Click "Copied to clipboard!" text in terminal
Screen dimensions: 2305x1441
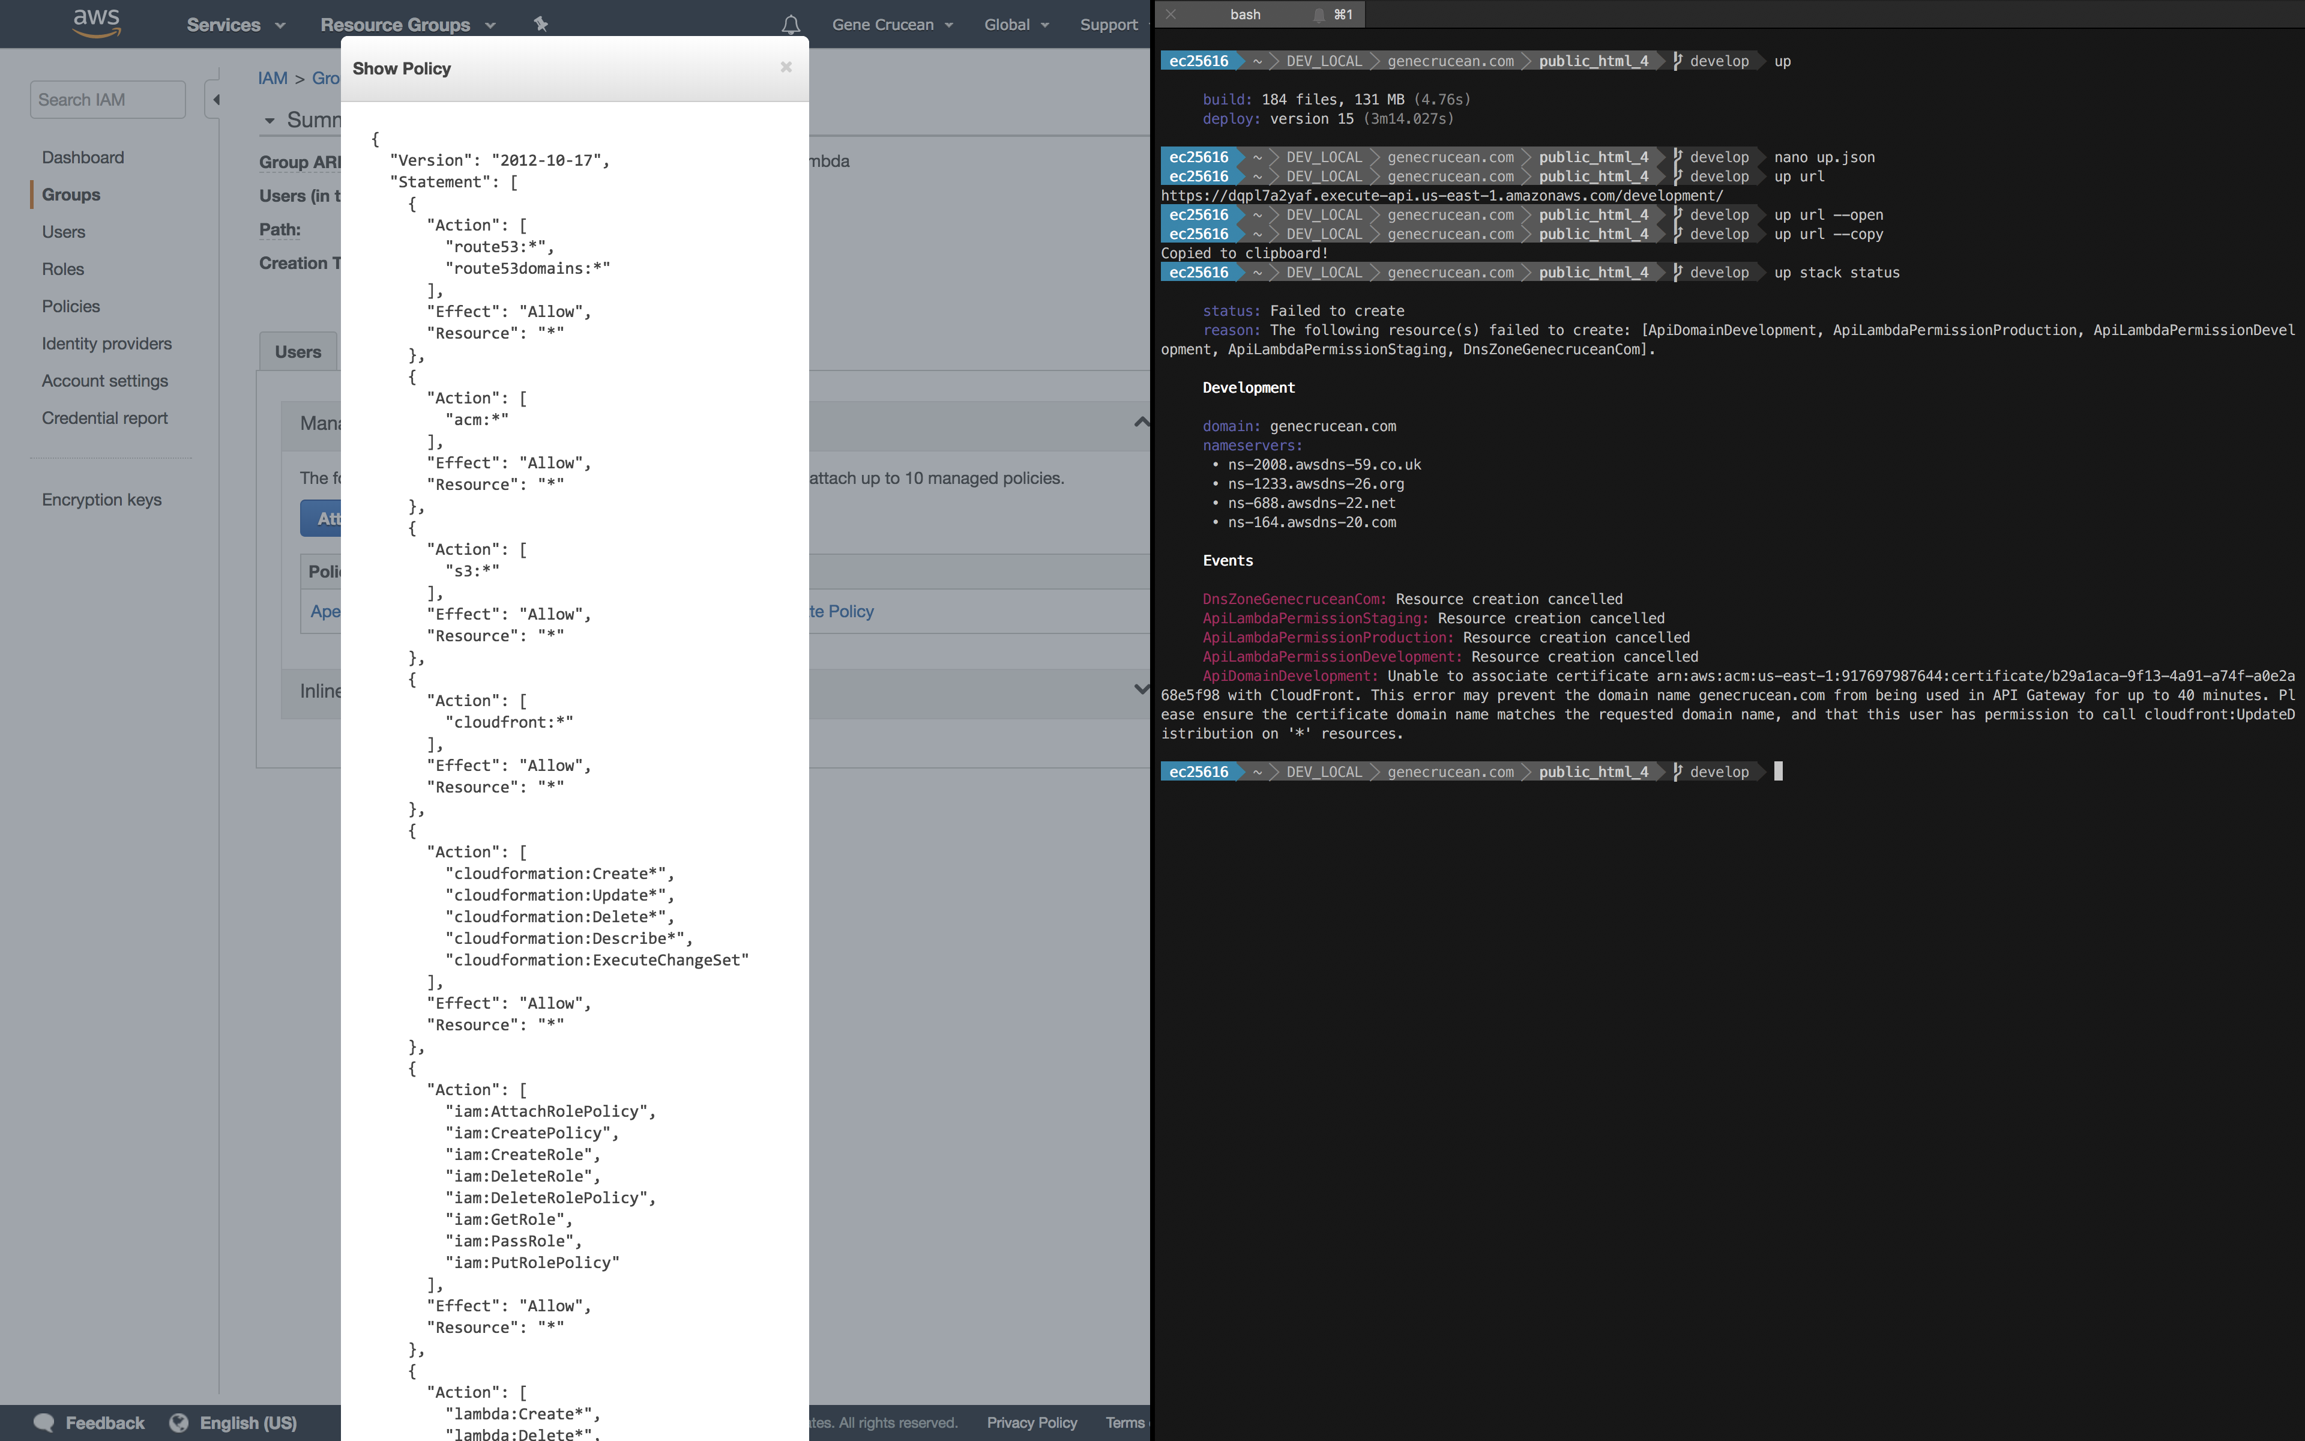[1245, 253]
